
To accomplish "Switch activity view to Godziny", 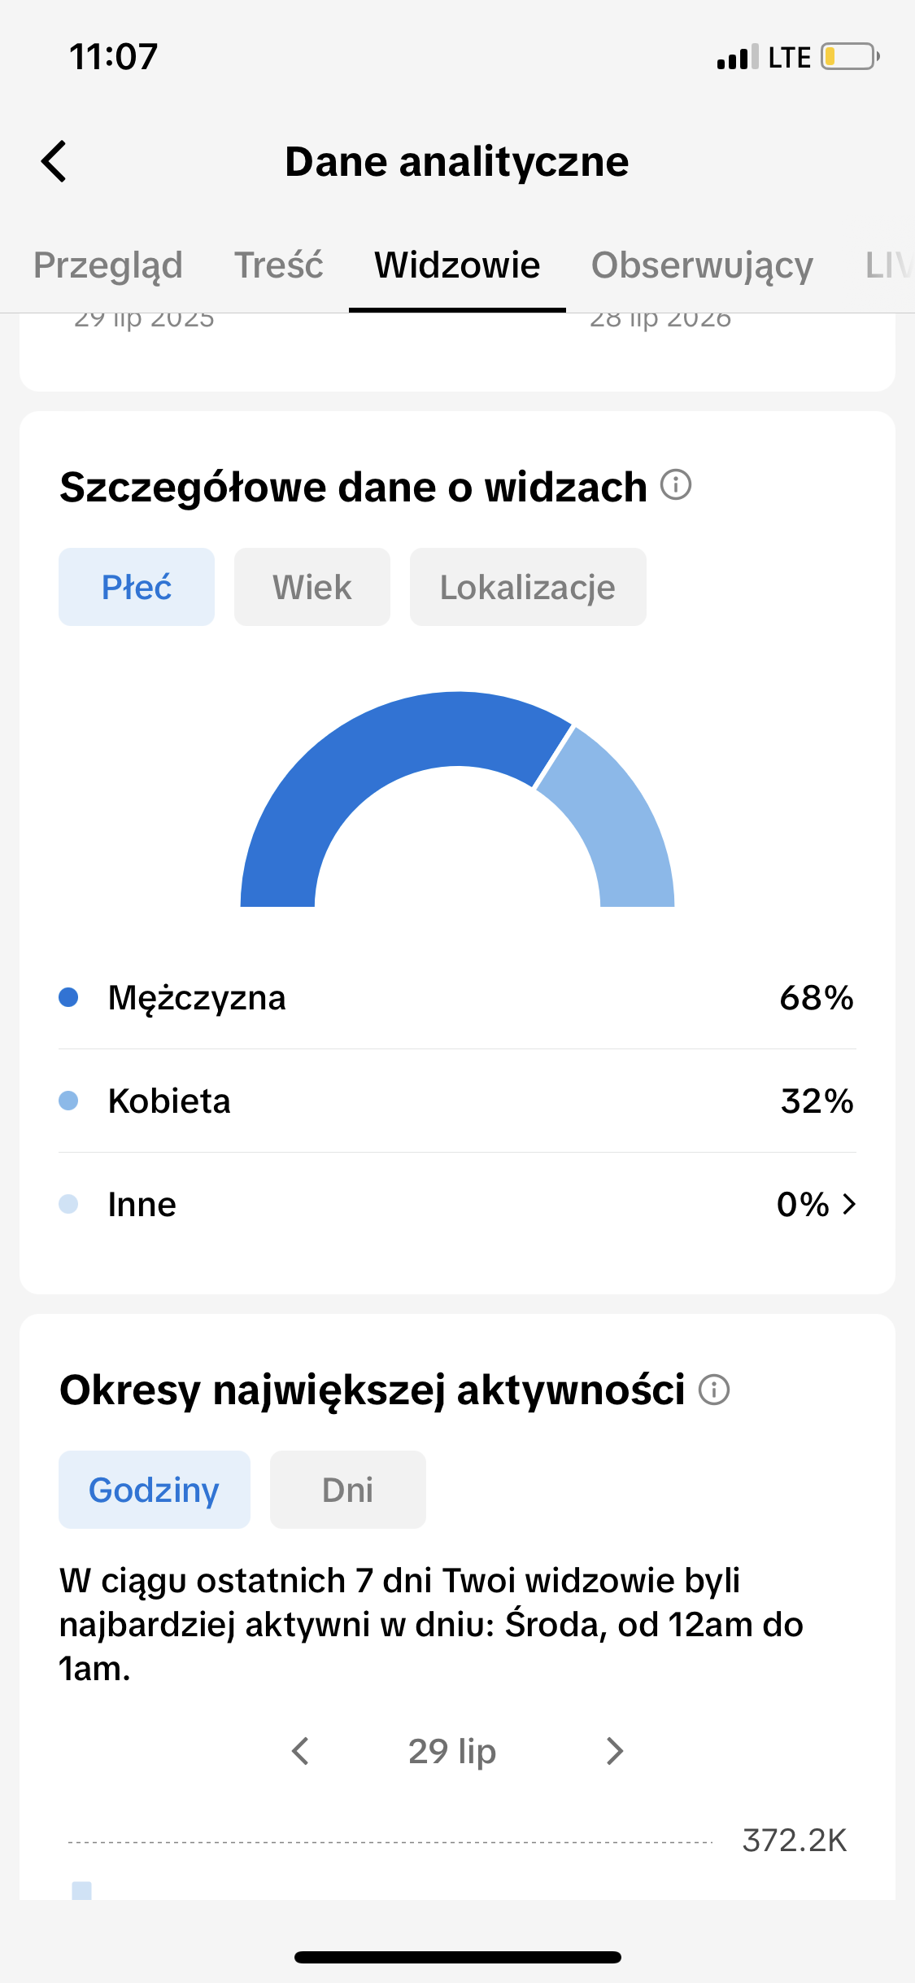I will 155,1490.
